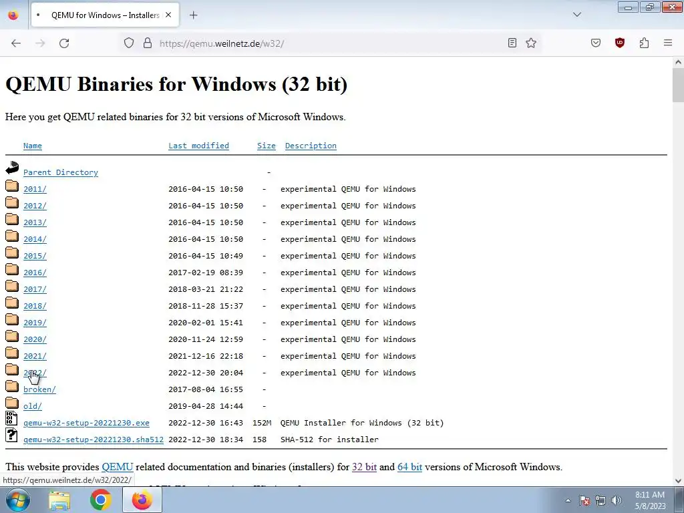Screen dimensions: 684x513
Task: Click the Parent Directory back-arrow icon
Action: [12, 168]
